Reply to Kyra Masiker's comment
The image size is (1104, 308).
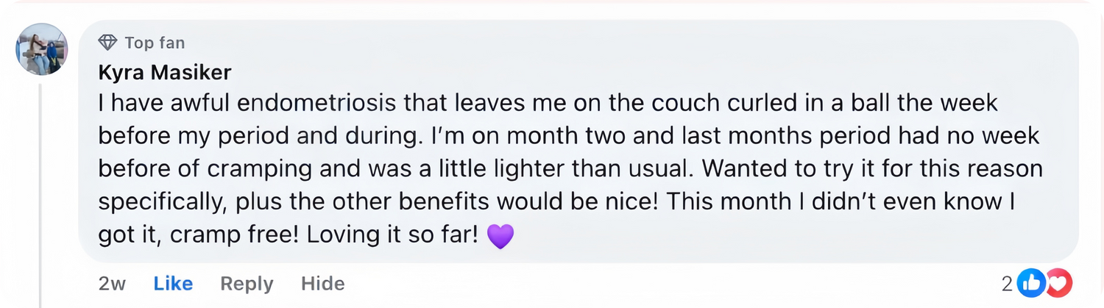247,283
